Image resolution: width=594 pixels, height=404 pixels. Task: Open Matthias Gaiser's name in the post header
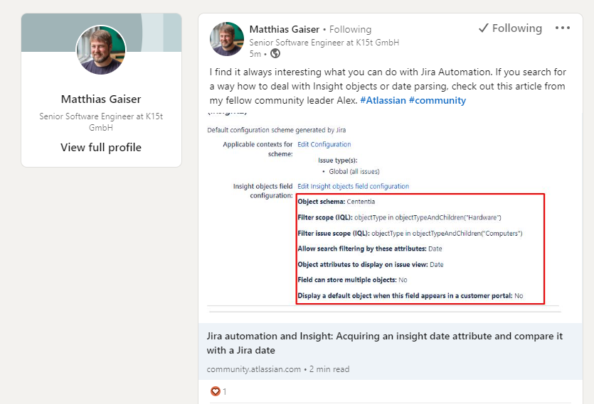[x=284, y=30]
